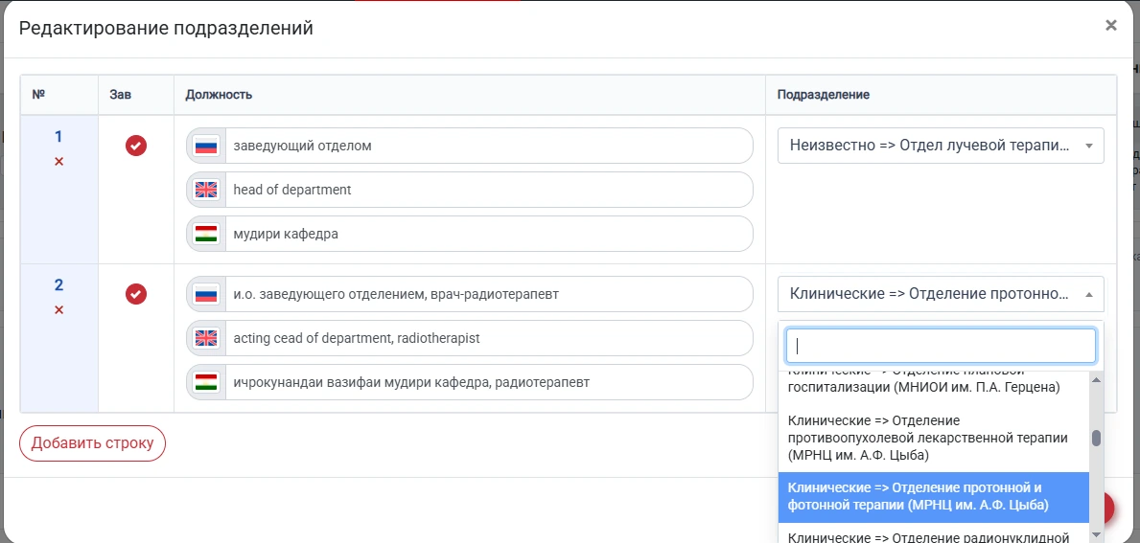Select Отделение противоопухолевой лекарственной терапии option
Image resolution: width=1140 pixels, height=543 pixels.
click(x=934, y=439)
